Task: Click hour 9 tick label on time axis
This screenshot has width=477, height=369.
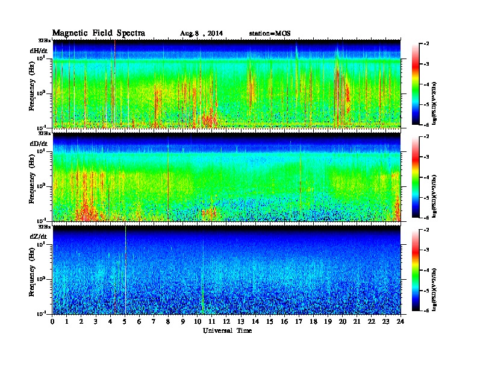Action: [x=182, y=322]
